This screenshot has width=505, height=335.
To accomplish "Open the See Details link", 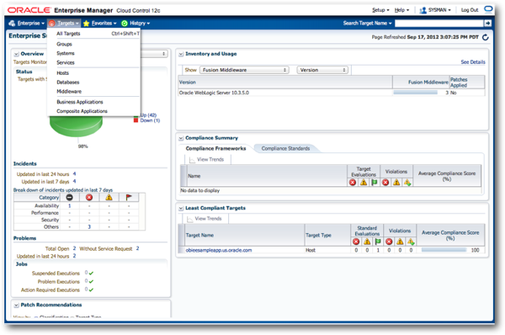I will point(473,62).
